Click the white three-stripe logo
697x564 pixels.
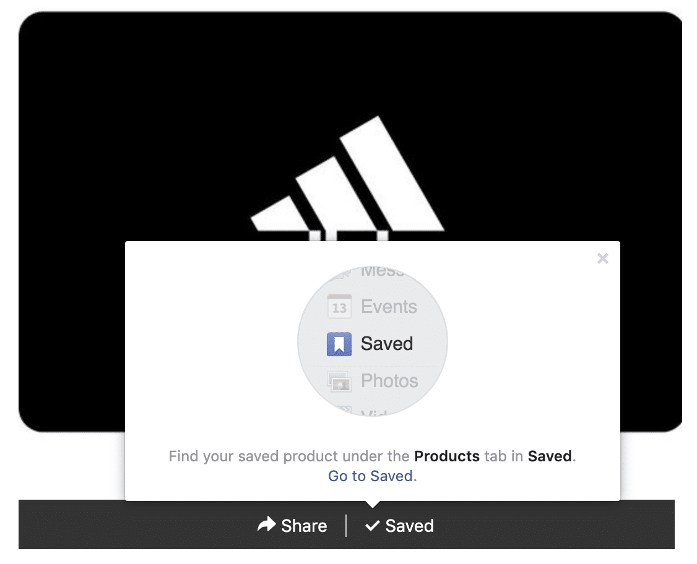pyautogui.click(x=347, y=177)
